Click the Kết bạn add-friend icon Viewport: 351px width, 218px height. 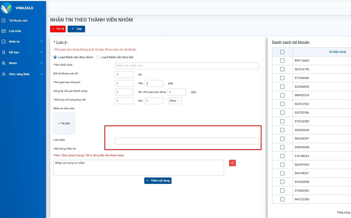point(4,52)
